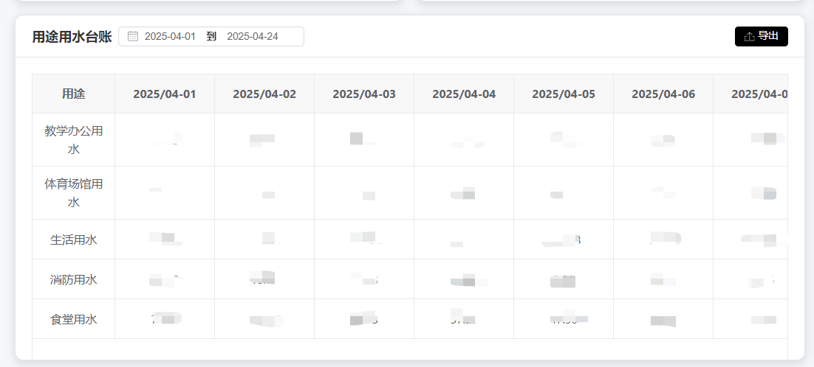Click the 到 separator in date range

coord(211,36)
